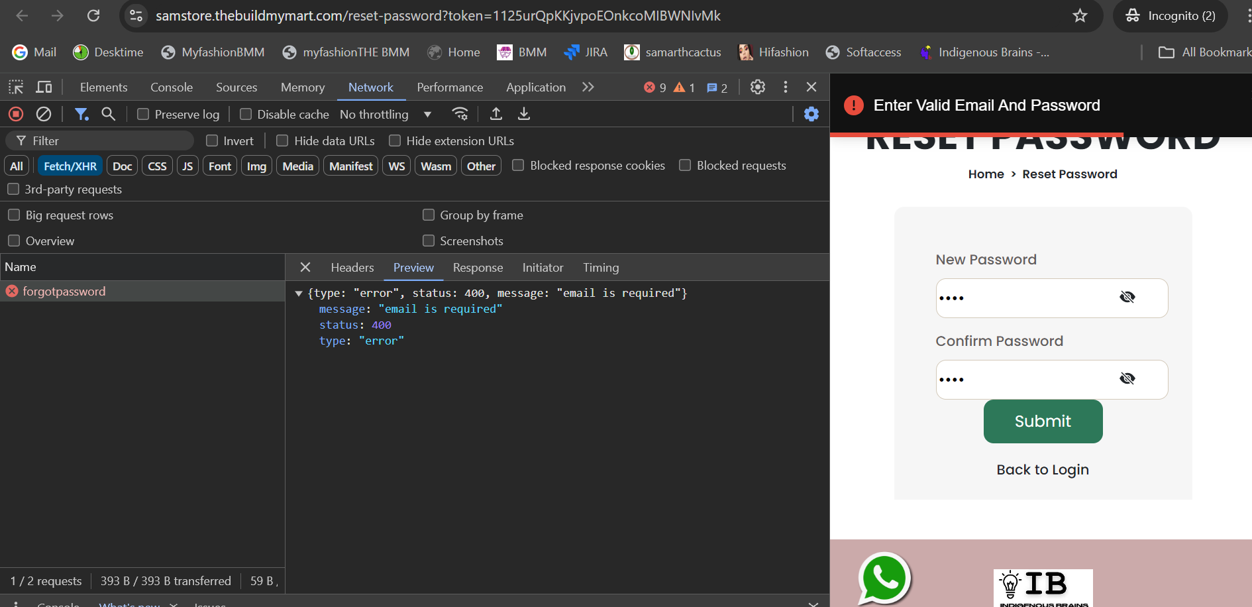Bookmark this page with the star icon
Image resolution: width=1252 pixels, height=607 pixels.
coord(1080,15)
